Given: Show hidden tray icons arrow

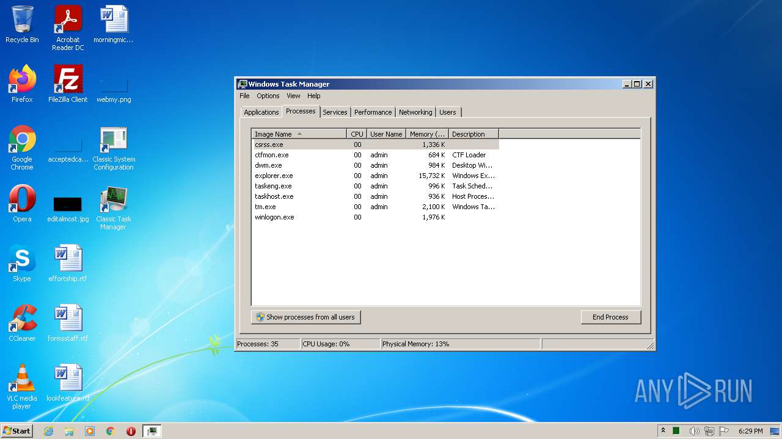Looking at the screenshot, I should click(663, 430).
